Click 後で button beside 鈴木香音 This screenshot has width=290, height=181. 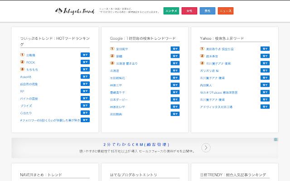tap(265, 56)
